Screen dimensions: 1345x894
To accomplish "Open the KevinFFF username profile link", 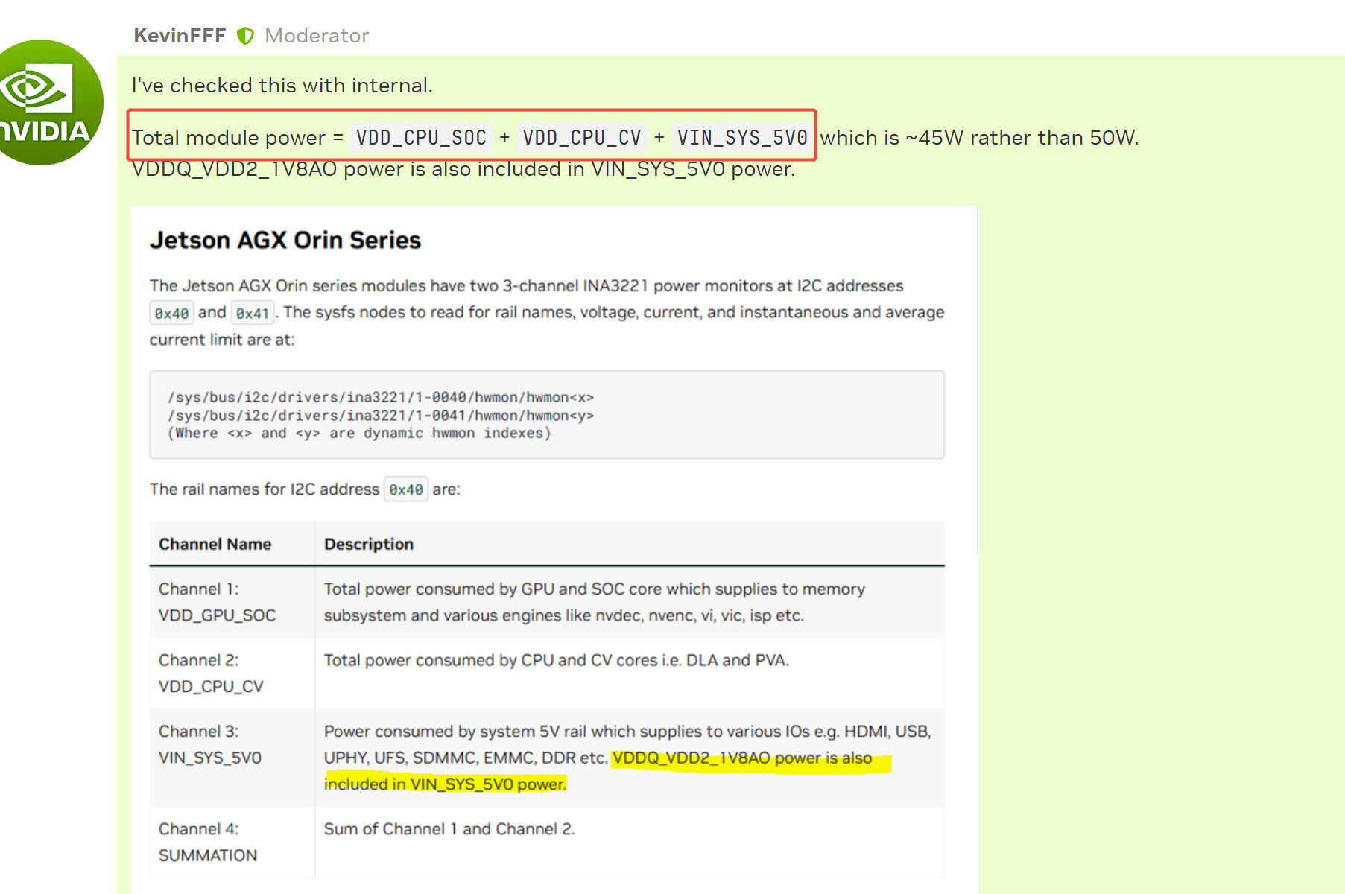I will pos(180,36).
